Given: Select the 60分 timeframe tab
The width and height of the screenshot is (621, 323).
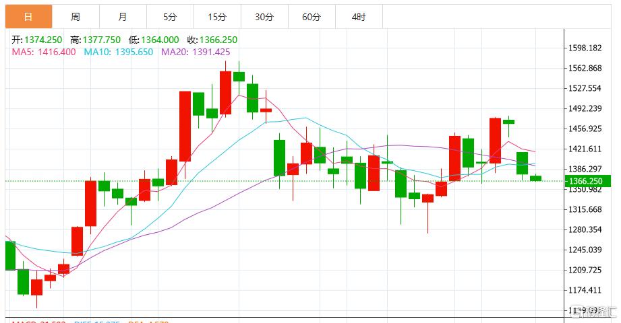Looking at the screenshot, I should point(312,17).
